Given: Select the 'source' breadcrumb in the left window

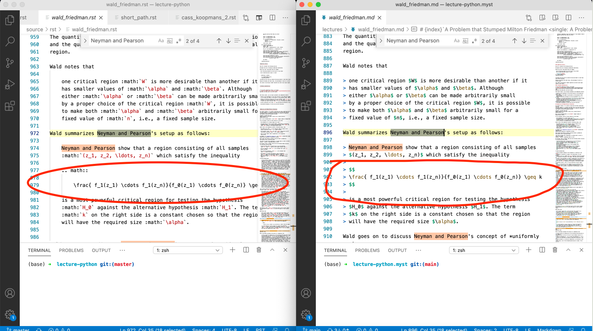Looking at the screenshot, I should coord(35,29).
